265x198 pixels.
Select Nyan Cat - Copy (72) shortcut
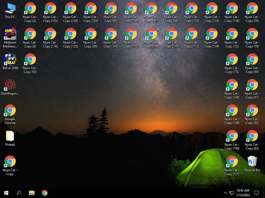(232, 38)
